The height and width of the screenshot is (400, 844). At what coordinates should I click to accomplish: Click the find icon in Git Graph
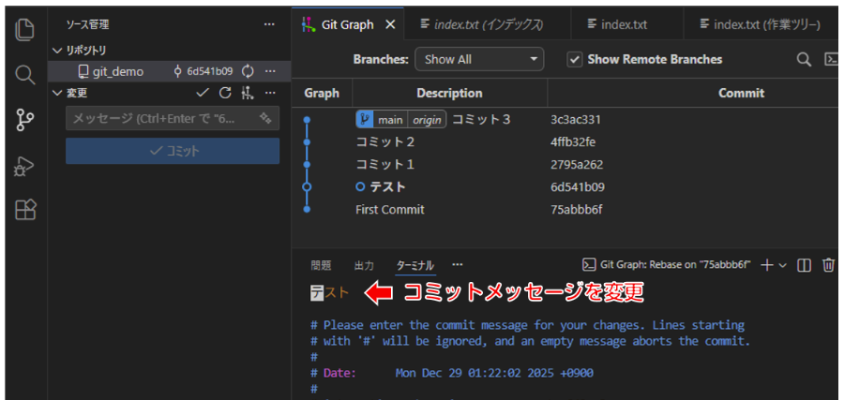804,59
